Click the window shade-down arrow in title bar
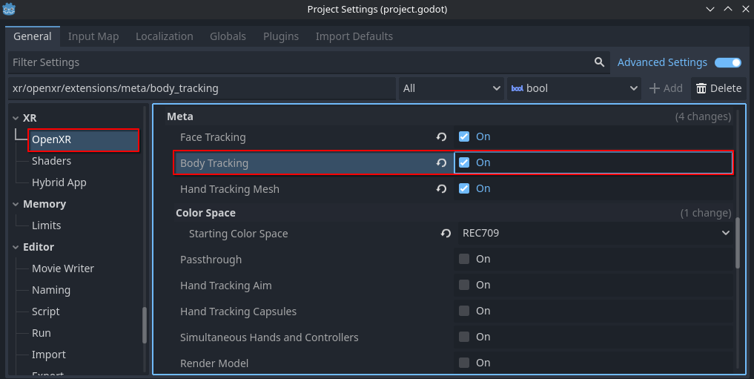The image size is (754, 379). 710,9
